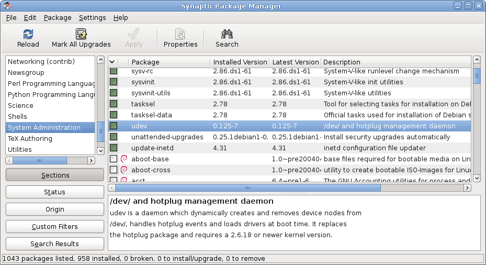This screenshot has height=265, width=486.
Task: Click Debian swirl icon next to aboot-base
Action: coord(124,159)
